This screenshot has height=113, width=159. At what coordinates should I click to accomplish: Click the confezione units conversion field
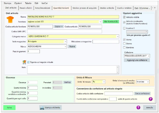[113, 99]
